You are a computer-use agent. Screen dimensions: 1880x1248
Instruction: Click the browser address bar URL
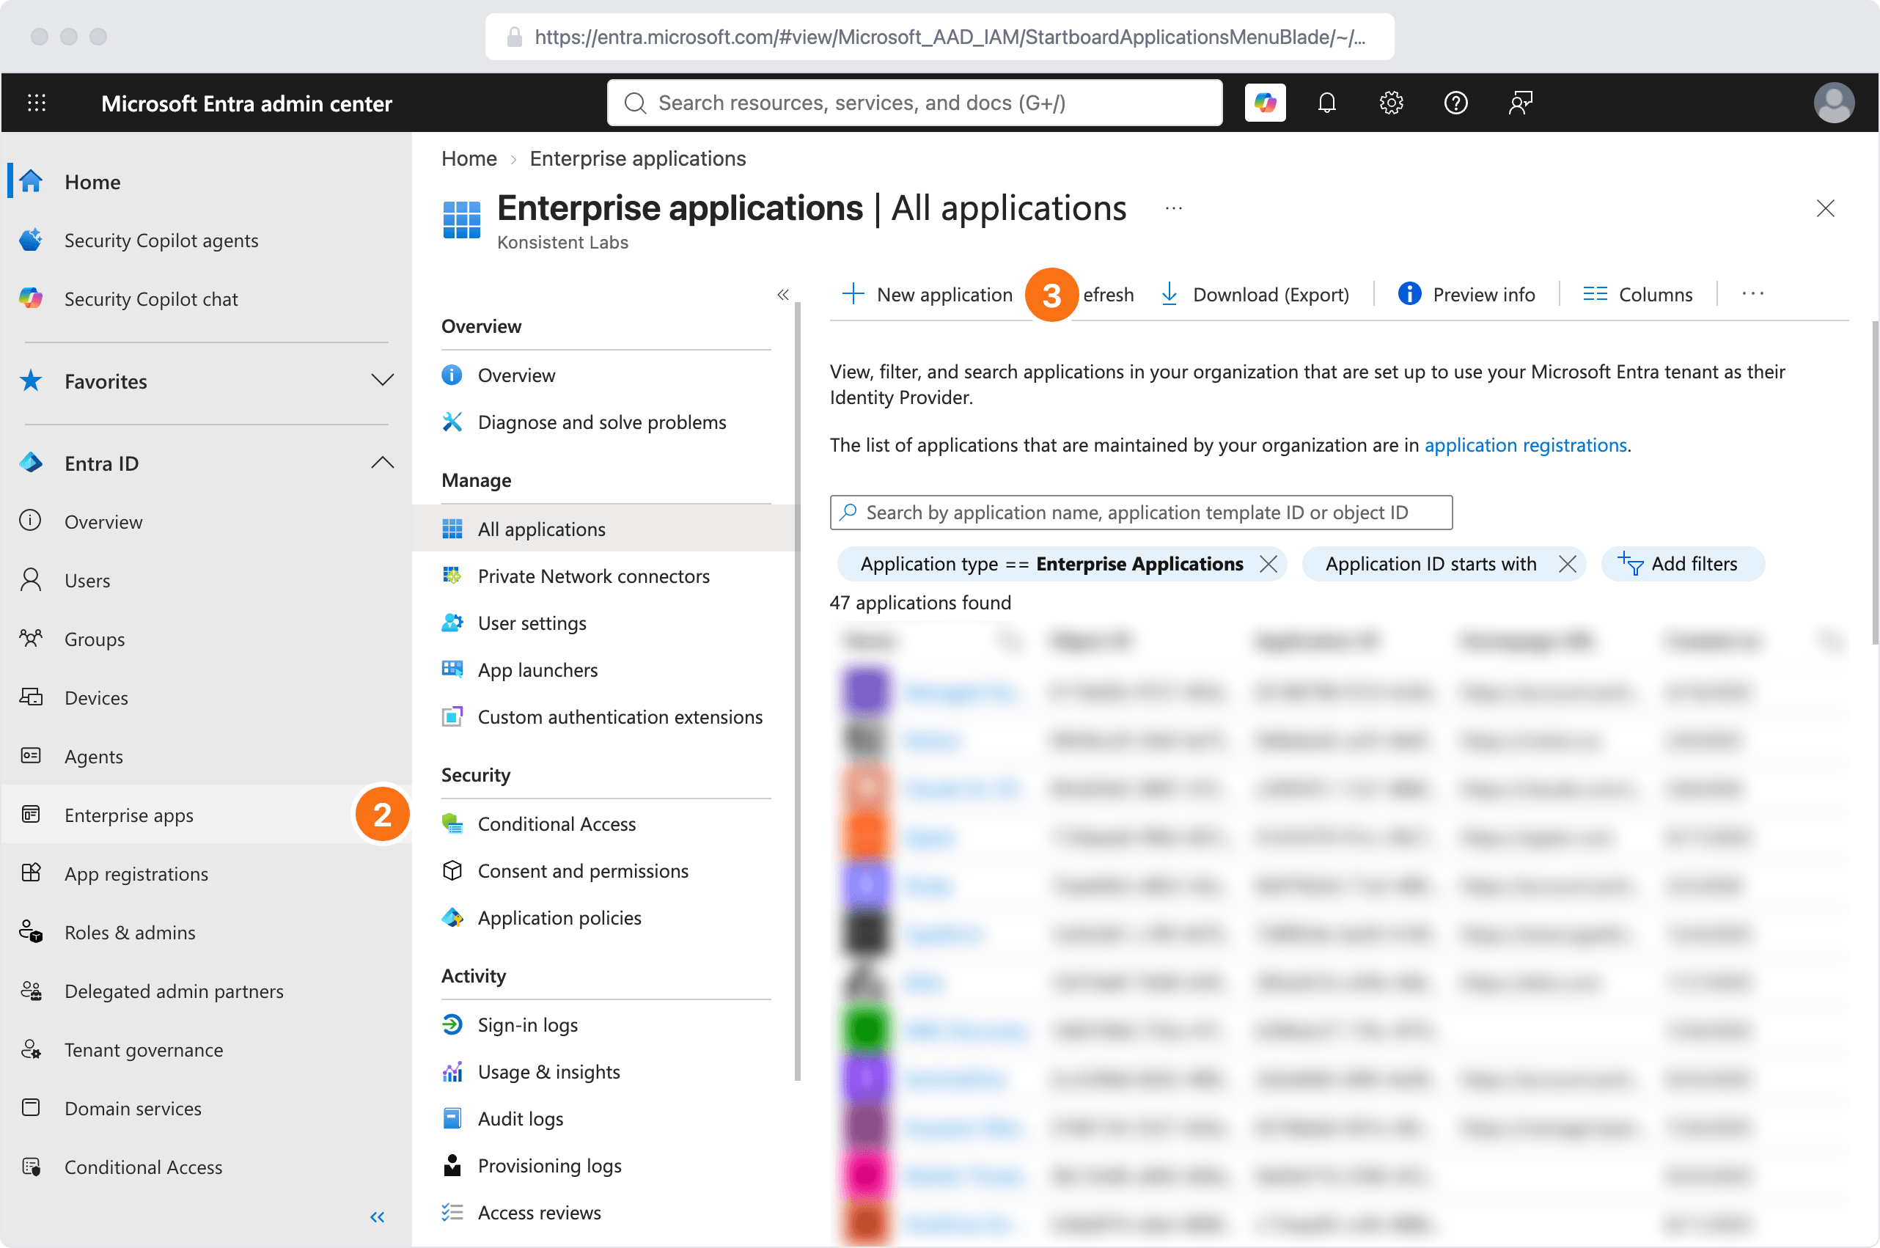[x=939, y=37]
